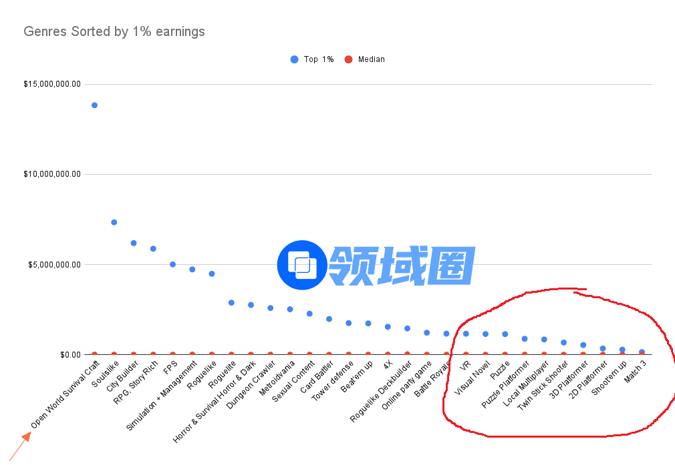Screen dimensions: 675x465
Task: Select the Median legend label text
Action: [372, 59]
